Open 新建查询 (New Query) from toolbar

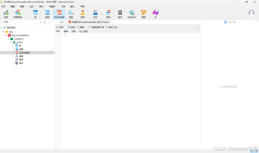pos(18,14)
